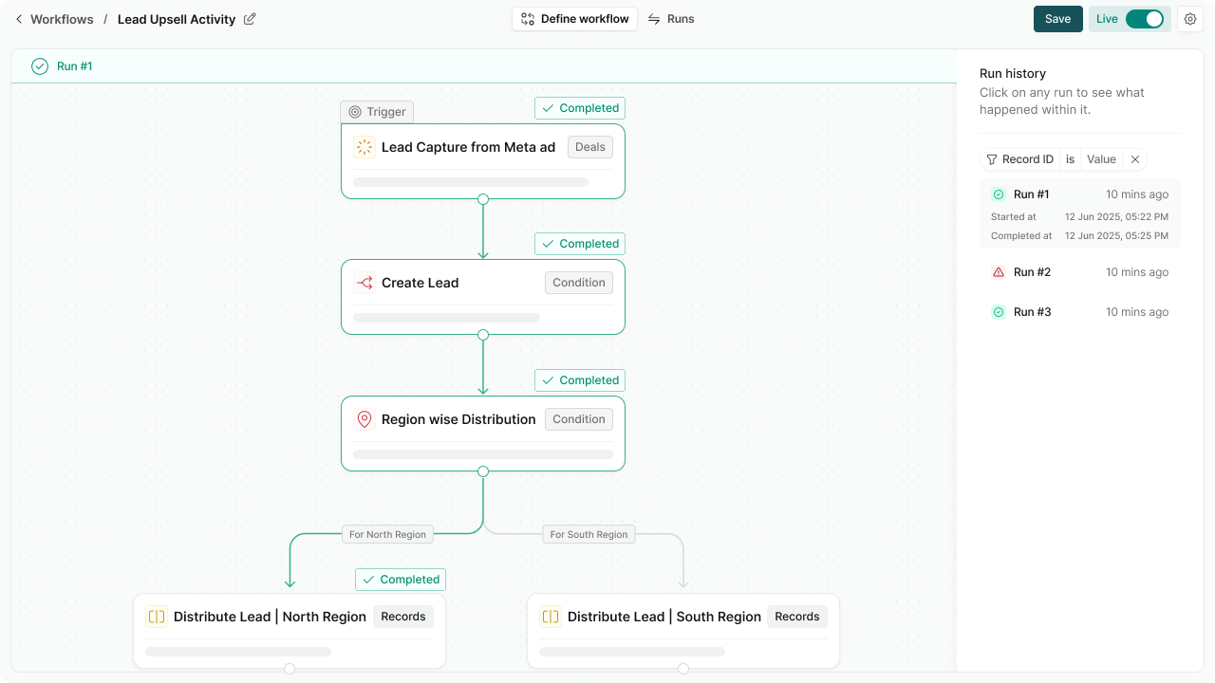Click the Lead Capture node sparkle icon
Screen dimensions: 1215x683
(364, 147)
